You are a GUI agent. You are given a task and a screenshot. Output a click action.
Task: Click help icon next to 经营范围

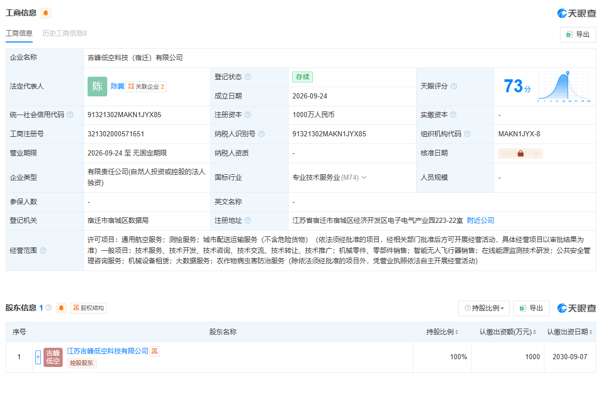coord(43,250)
